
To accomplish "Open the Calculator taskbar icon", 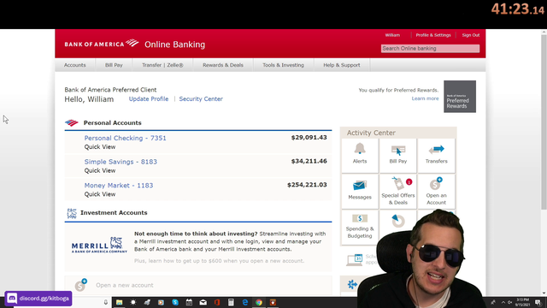I will pyautogui.click(x=231, y=302).
